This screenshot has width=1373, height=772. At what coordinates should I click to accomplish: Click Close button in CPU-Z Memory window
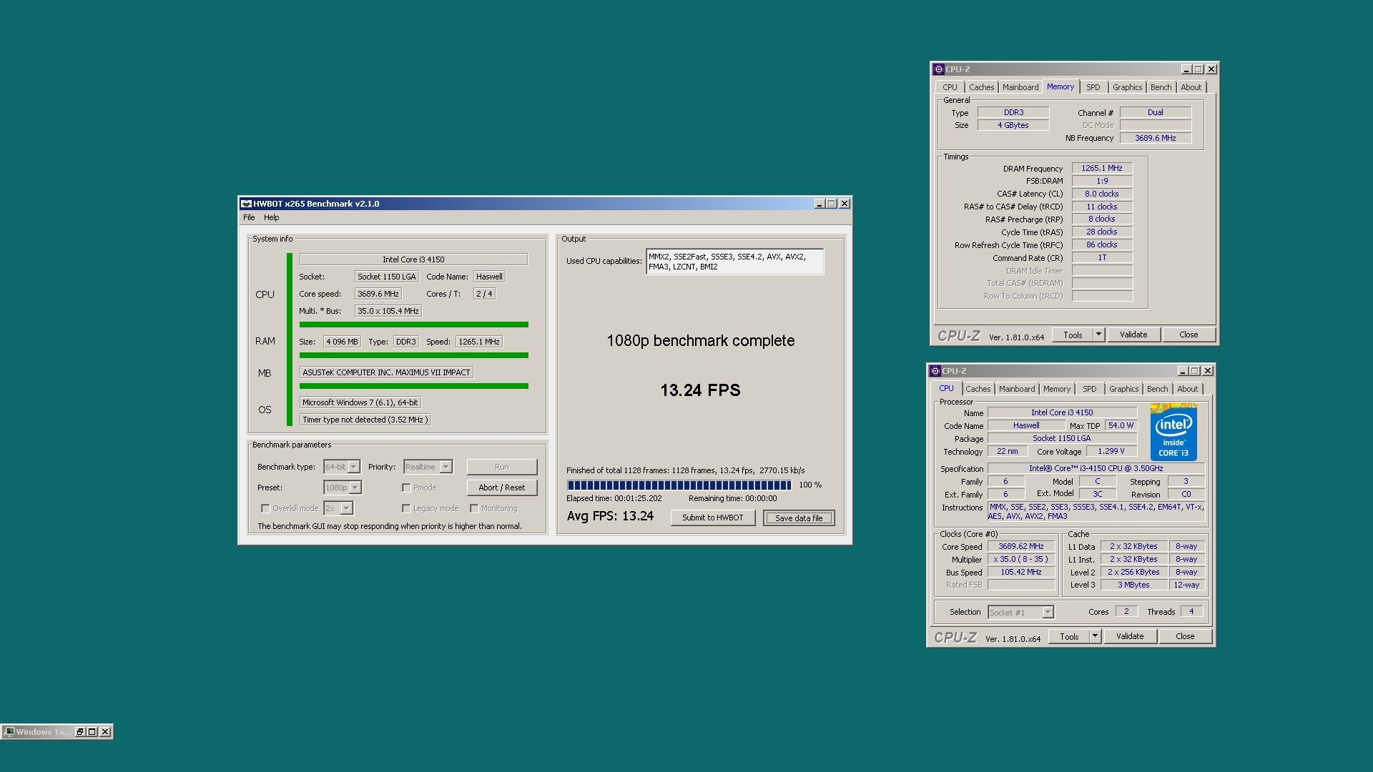click(1189, 335)
